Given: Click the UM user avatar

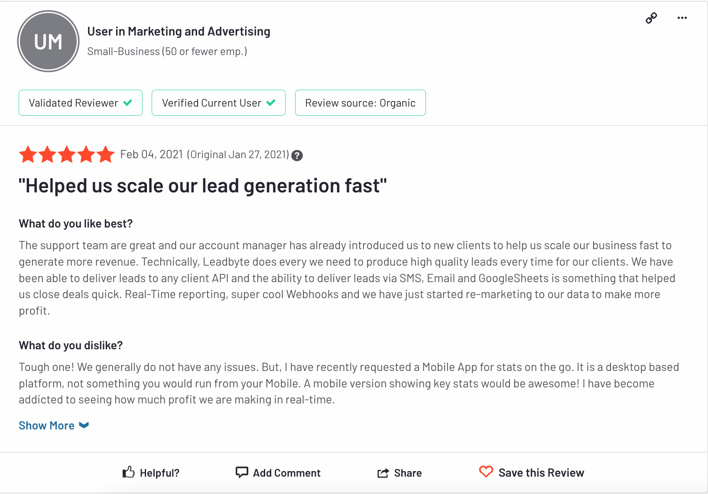Looking at the screenshot, I should [48, 42].
